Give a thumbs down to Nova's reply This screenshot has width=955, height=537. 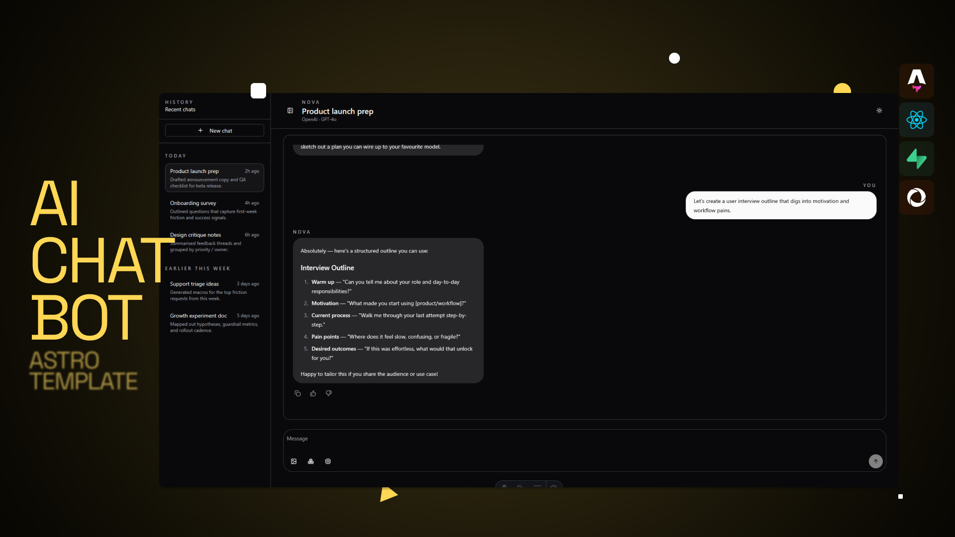329,393
